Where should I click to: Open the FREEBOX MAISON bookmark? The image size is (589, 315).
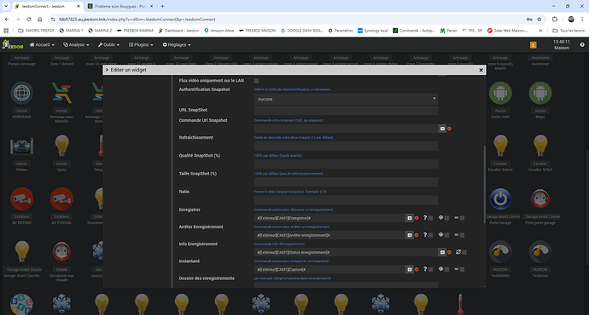click(257, 31)
